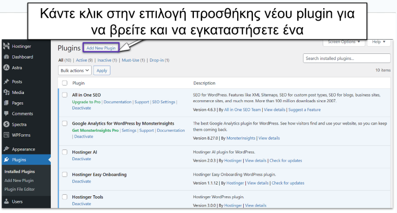Check for updates for Hostinger AI

click(x=286, y=161)
